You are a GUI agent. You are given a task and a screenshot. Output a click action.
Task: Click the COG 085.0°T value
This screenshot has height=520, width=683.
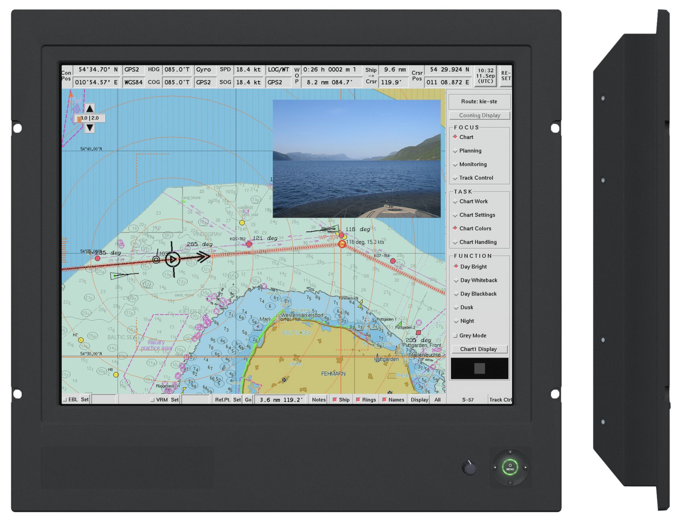point(177,82)
